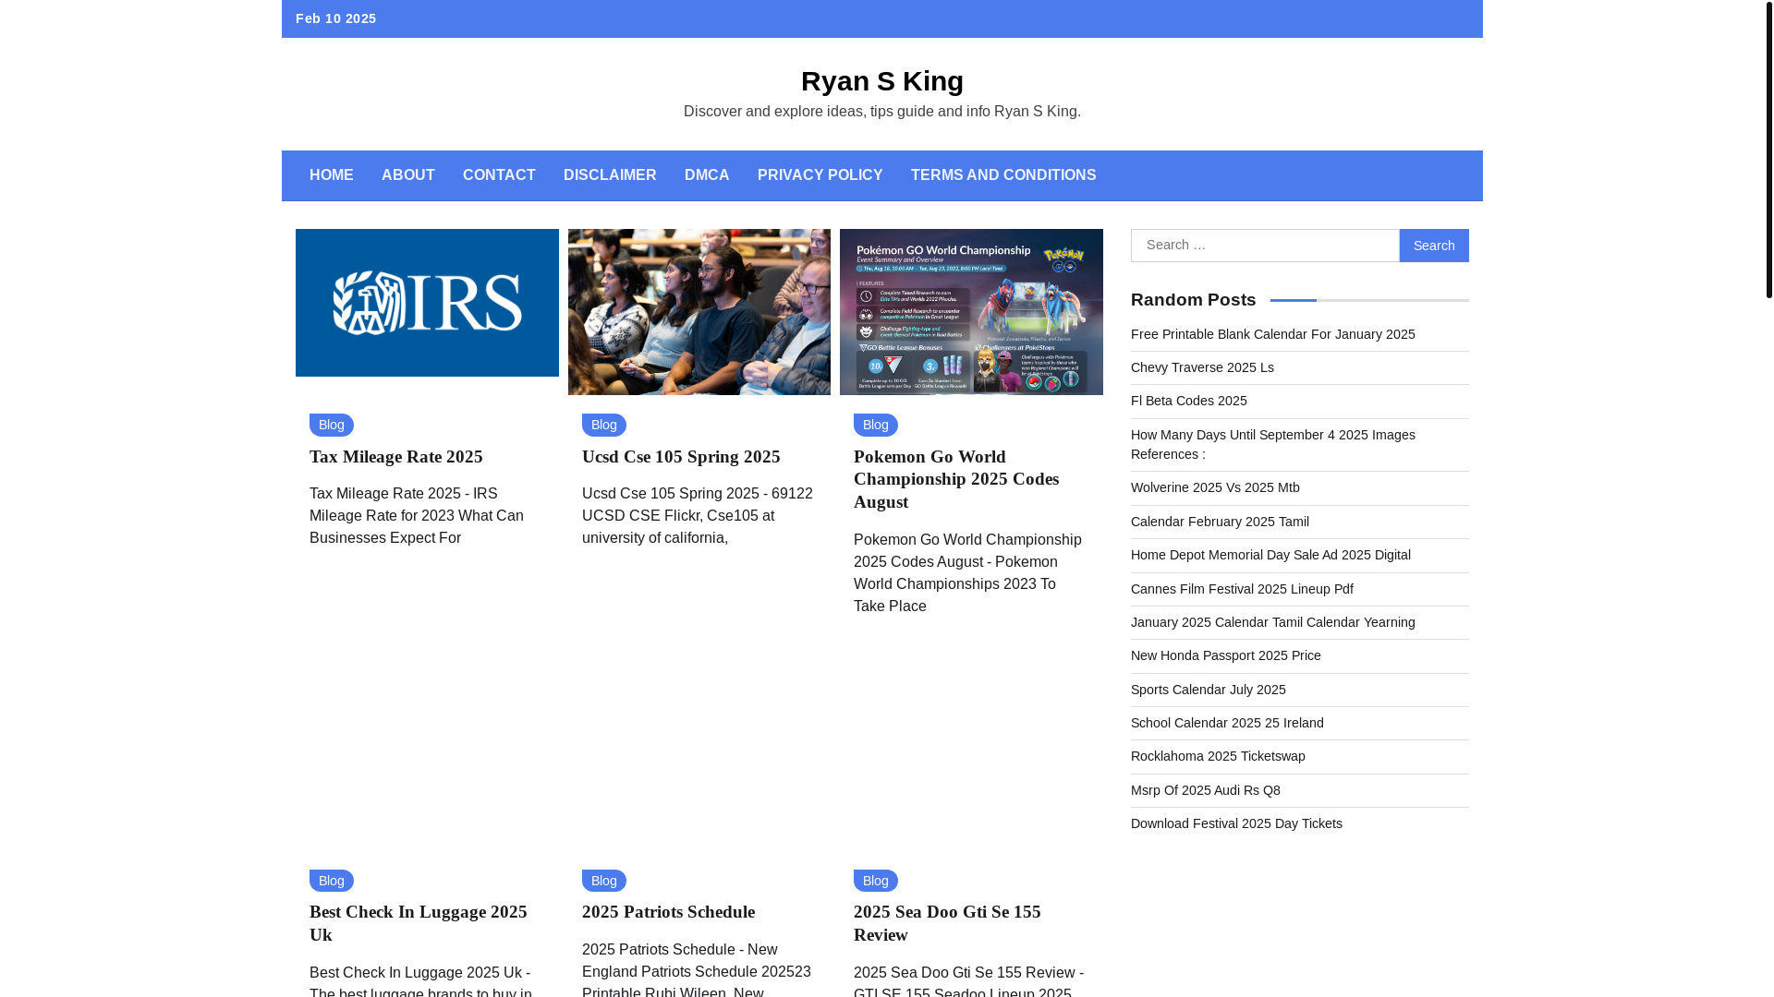Open How Many Days Until September 4 2025 post
1774x997 pixels.
tap(1273, 444)
